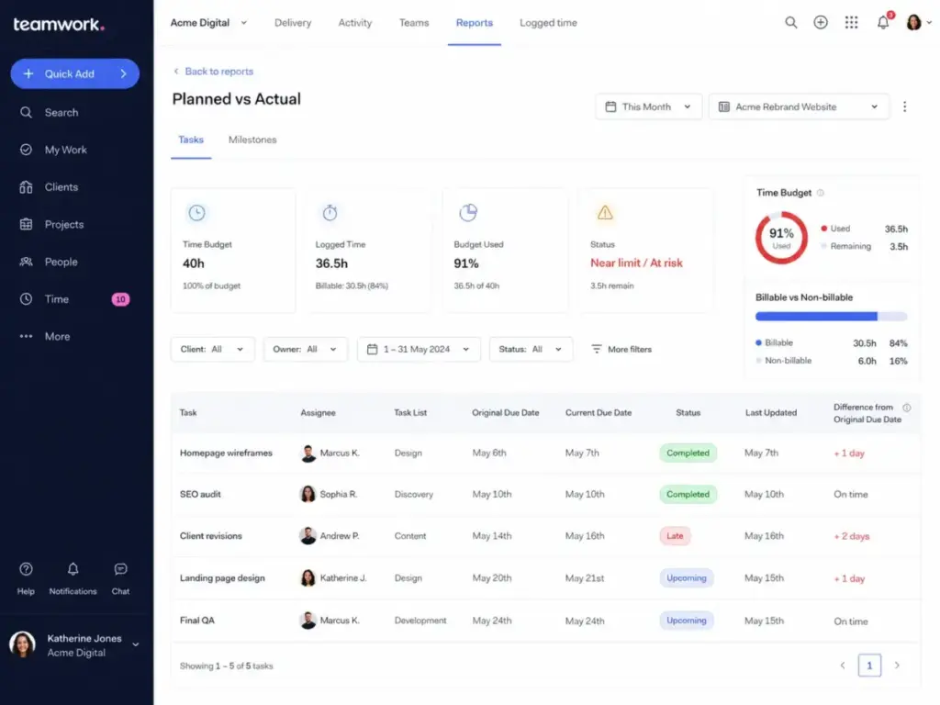Click Completed badge in SEO audit row
Viewport: 940px width, 705px height.
tap(688, 495)
